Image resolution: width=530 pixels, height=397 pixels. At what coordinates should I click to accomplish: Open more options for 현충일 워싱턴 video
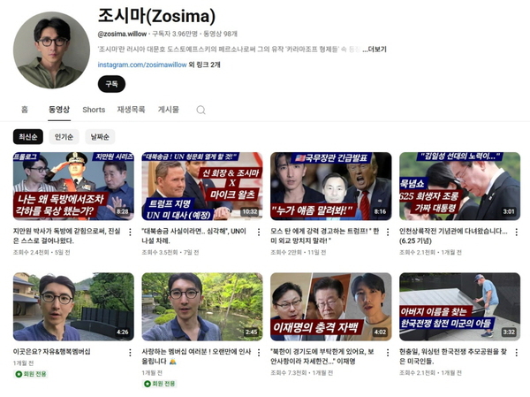pyautogui.click(x=517, y=353)
